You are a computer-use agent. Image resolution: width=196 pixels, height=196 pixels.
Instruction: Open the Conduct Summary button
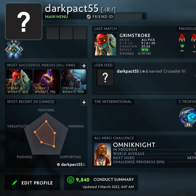pos(101,183)
